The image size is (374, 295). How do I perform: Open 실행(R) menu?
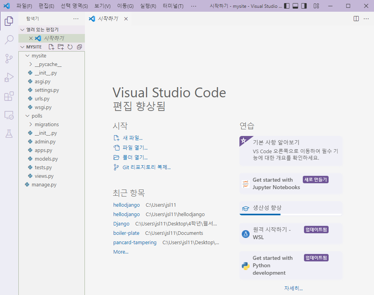pos(148,6)
